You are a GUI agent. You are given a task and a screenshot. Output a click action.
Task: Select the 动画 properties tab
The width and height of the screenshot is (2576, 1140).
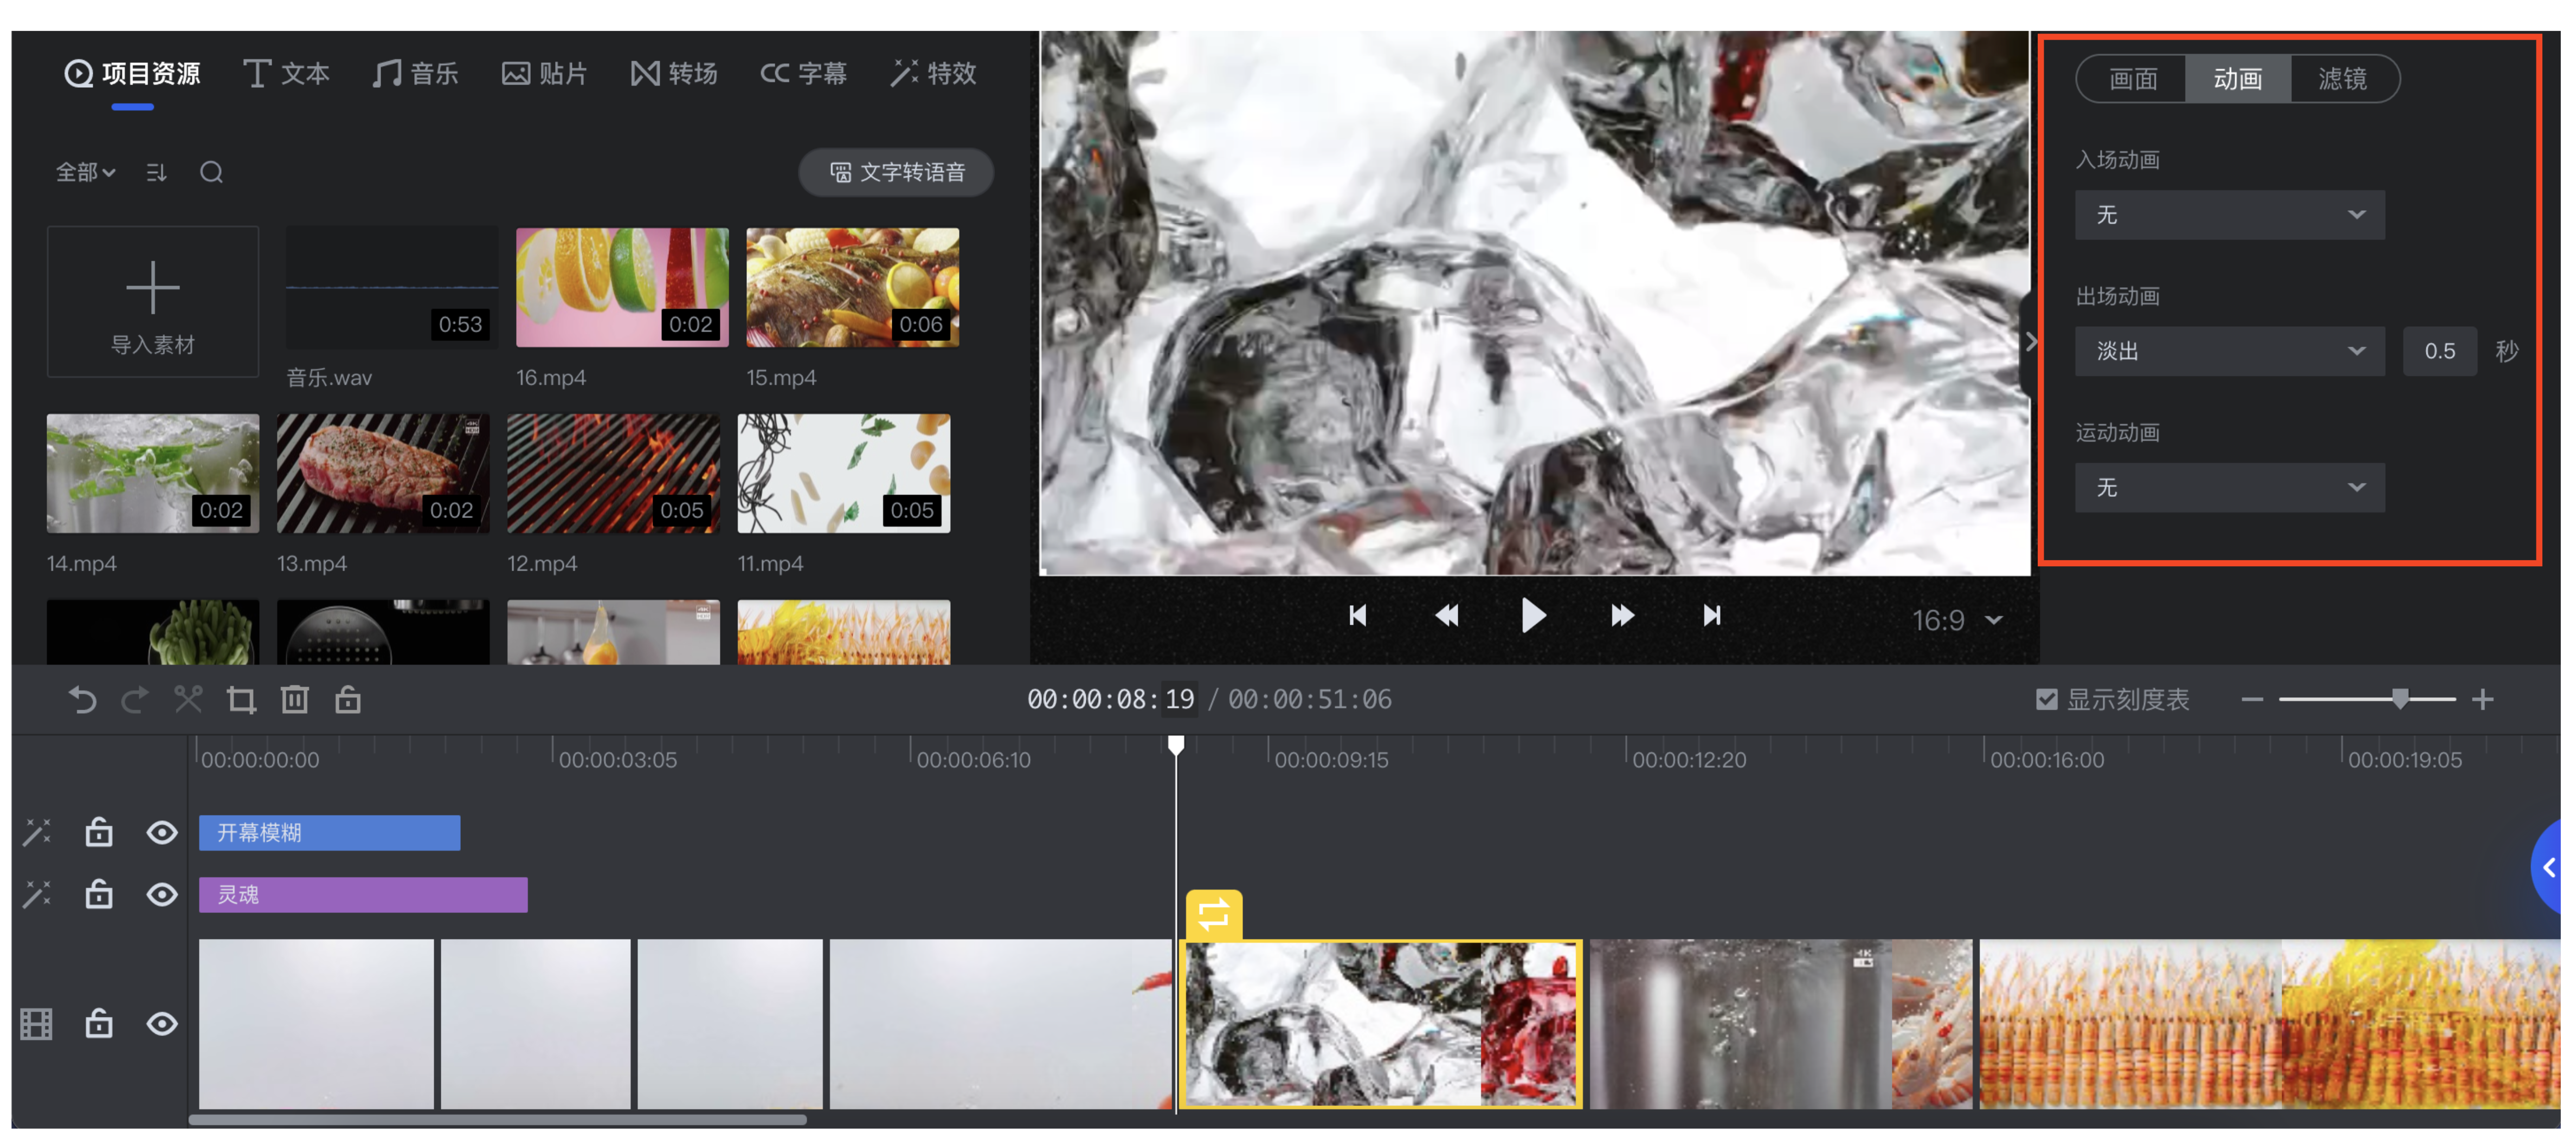click(x=2238, y=79)
